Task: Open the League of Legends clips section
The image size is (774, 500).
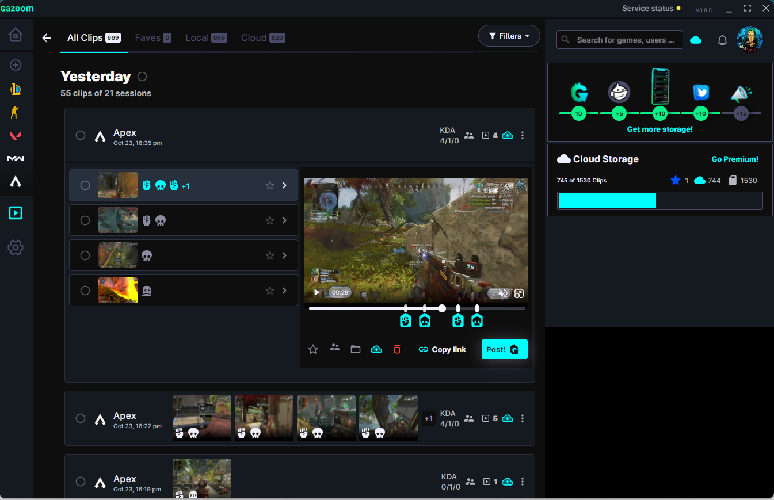Action: pos(16,89)
